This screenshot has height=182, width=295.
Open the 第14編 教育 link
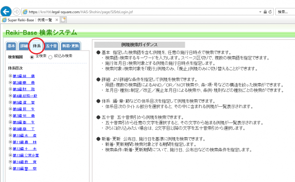tap(25, 162)
